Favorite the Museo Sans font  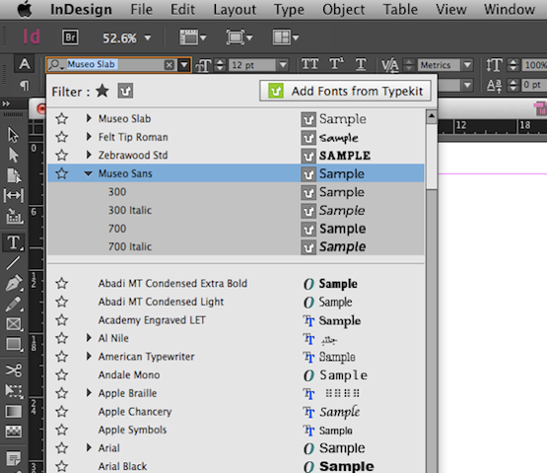click(x=62, y=173)
